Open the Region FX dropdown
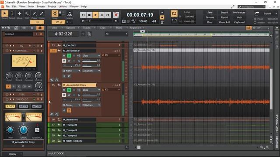The image size is (280, 157). tap(136, 28)
